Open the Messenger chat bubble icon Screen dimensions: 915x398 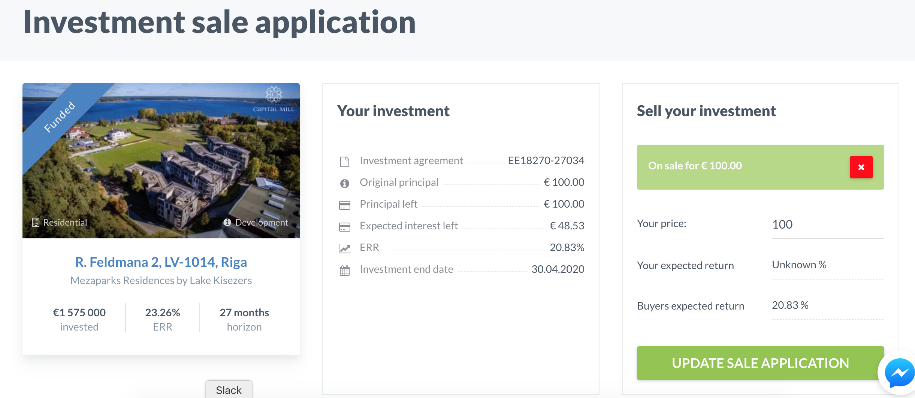pos(899,373)
